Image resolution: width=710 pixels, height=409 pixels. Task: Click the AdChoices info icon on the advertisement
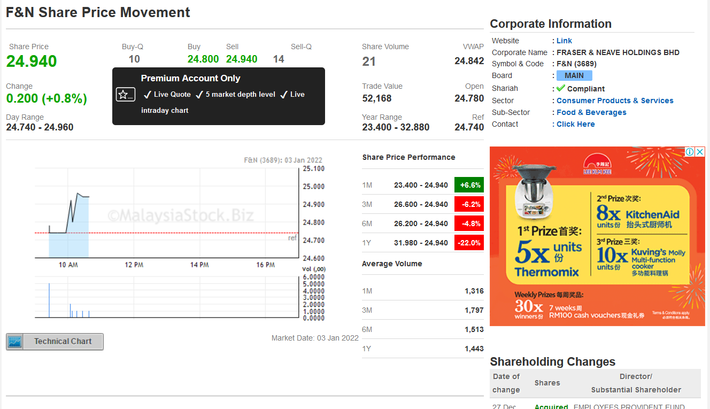691,152
